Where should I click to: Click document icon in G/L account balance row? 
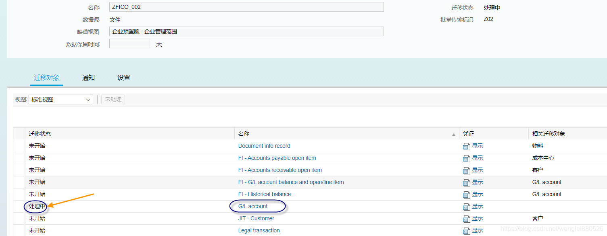(x=467, y=182)
